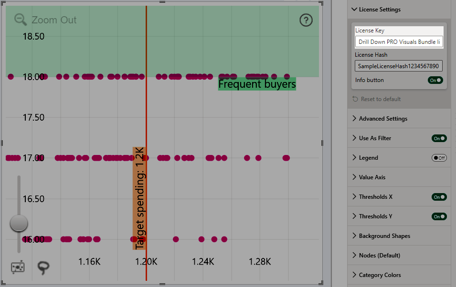Activate the lasso selection tool
The width and height of the screenshot is (456, 287).
click(43, 268)
